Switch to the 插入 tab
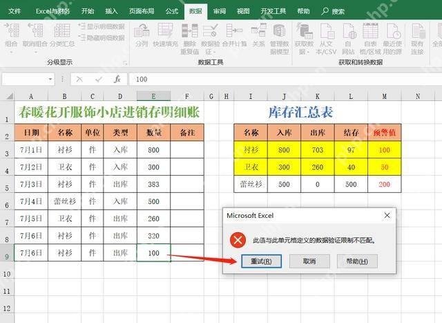 tap(112, 11)
